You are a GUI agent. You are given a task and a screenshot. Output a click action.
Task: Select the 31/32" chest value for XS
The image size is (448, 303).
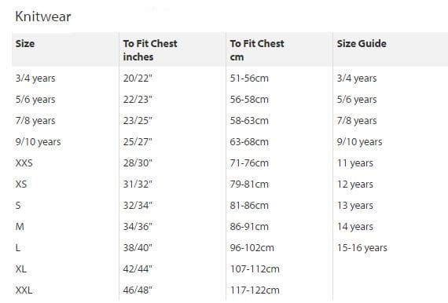pos(138,184)
